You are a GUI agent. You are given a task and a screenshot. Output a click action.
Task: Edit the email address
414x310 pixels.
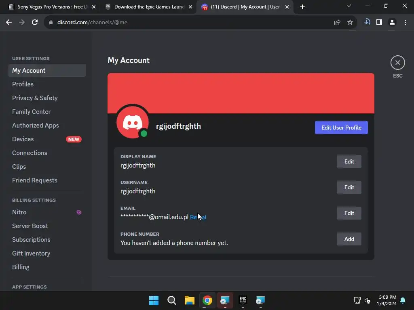[x=349, y=213]
